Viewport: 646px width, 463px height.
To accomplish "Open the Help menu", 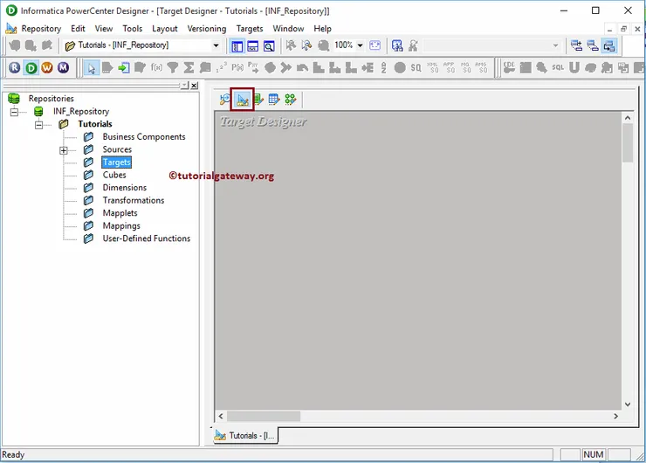I will [323, 29].
